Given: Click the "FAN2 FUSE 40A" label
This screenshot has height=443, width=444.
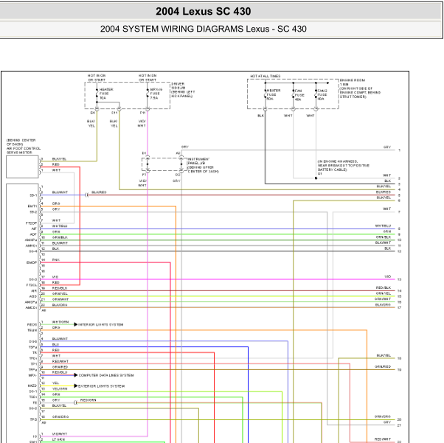Looking at the screenshot, I should pos(322,95).
